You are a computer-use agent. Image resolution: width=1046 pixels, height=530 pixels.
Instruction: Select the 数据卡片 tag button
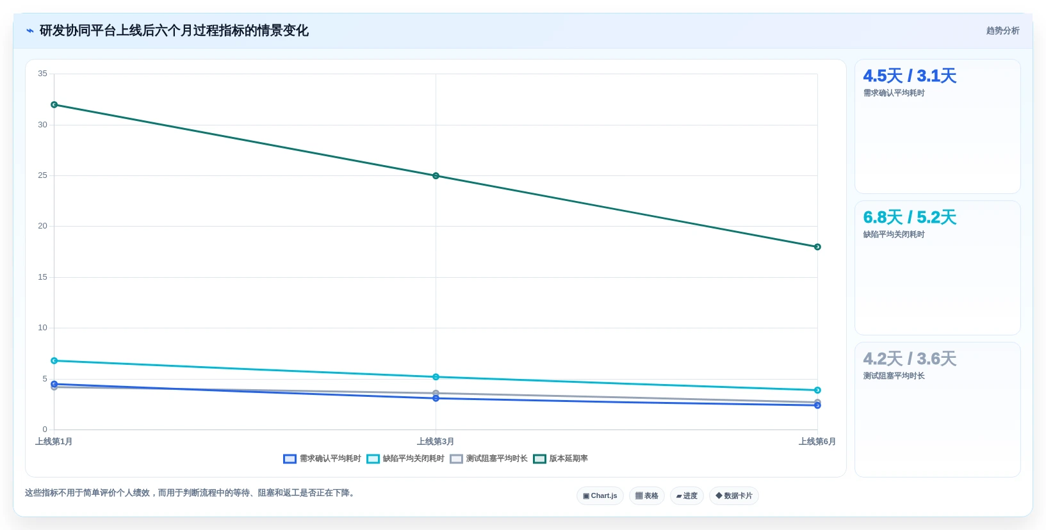point(734,496)
